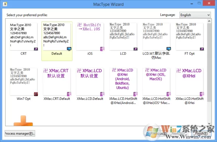Click the profile list scrollbar thumb
The height and width of the screenshot is (142, 217).
[x=209, y=63]
